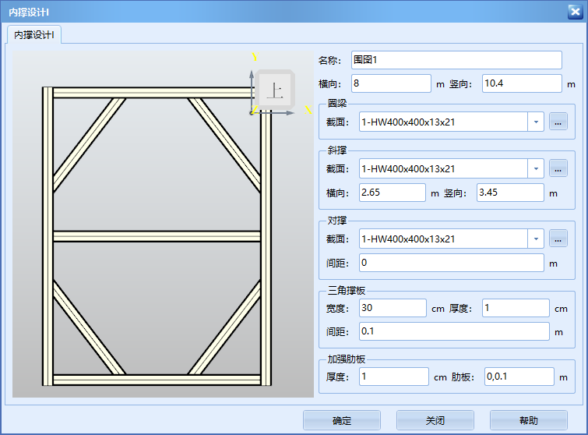Click the 斜撑 横向 field showing 2.65
The image size is (588, 435).
[x=392, y=193]
